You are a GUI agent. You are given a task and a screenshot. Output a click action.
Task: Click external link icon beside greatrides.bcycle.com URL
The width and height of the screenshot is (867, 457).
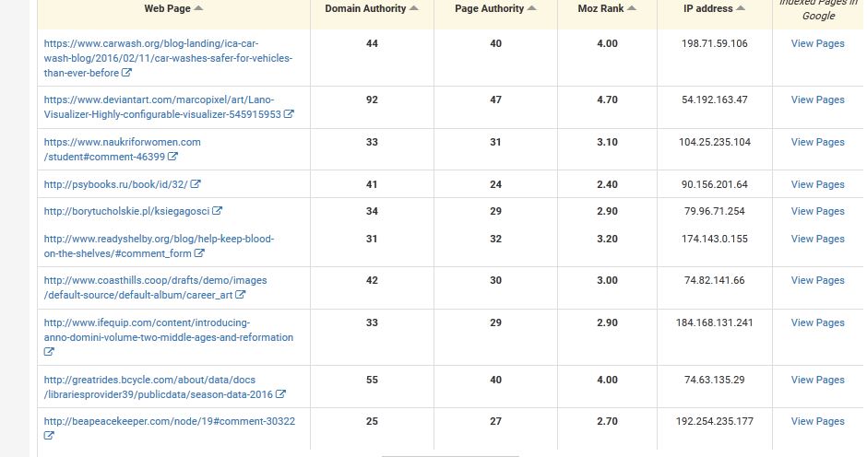280,395
